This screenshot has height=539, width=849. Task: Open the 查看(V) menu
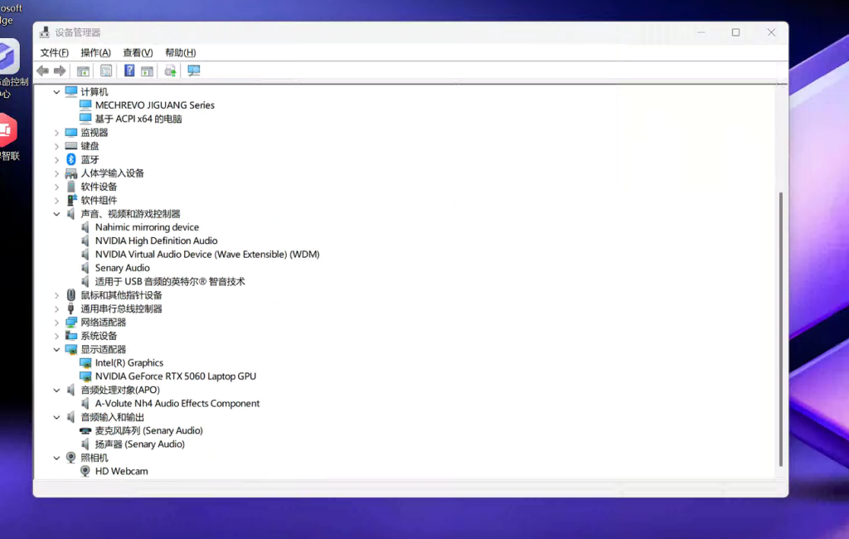138,52
